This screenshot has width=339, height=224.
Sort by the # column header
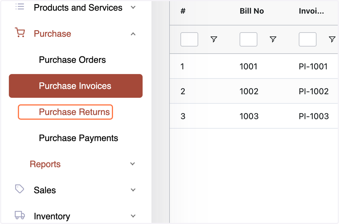point(183,11)
